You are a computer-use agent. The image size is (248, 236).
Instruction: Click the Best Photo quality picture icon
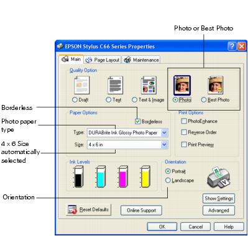tap(216, 85)
